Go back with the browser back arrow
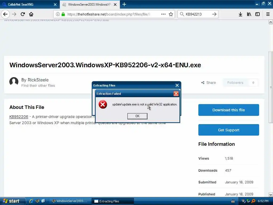The height and width of the screenshot is (205, 273). click(x=5, y=14)
